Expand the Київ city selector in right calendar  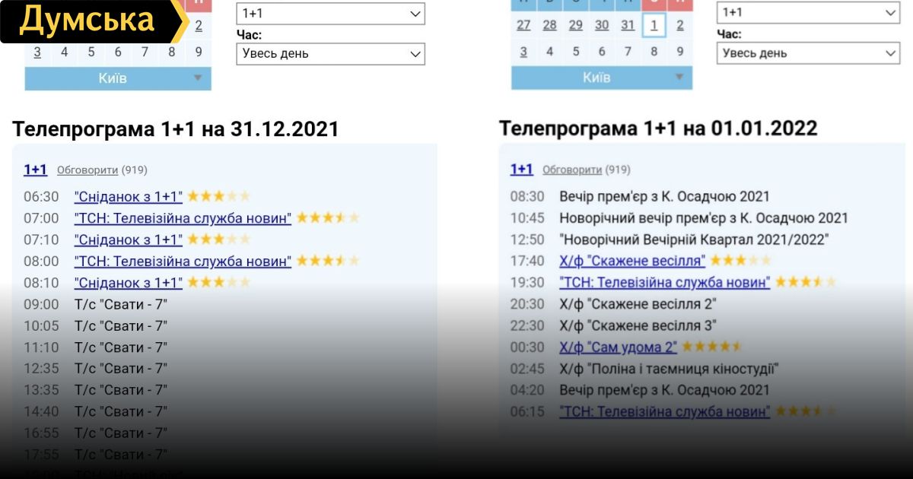601,78
